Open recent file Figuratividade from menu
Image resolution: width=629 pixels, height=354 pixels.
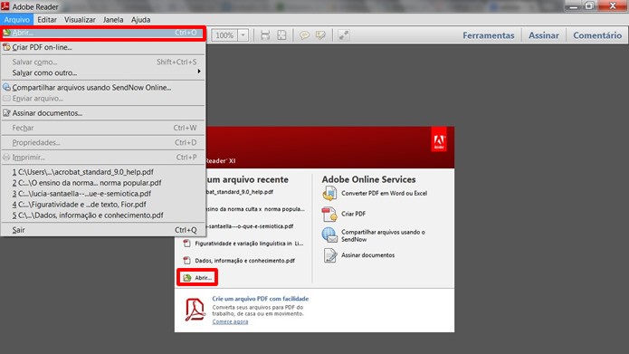pos(103,205)
